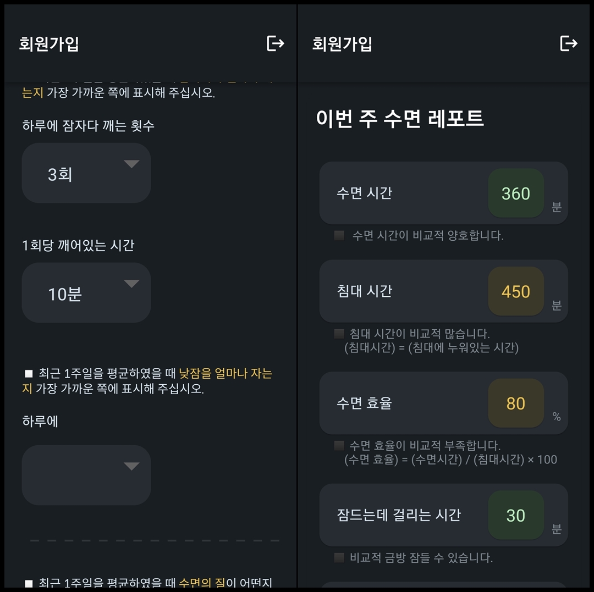Click the yellow 80 sleep efficiency badge

click(515, 403)
